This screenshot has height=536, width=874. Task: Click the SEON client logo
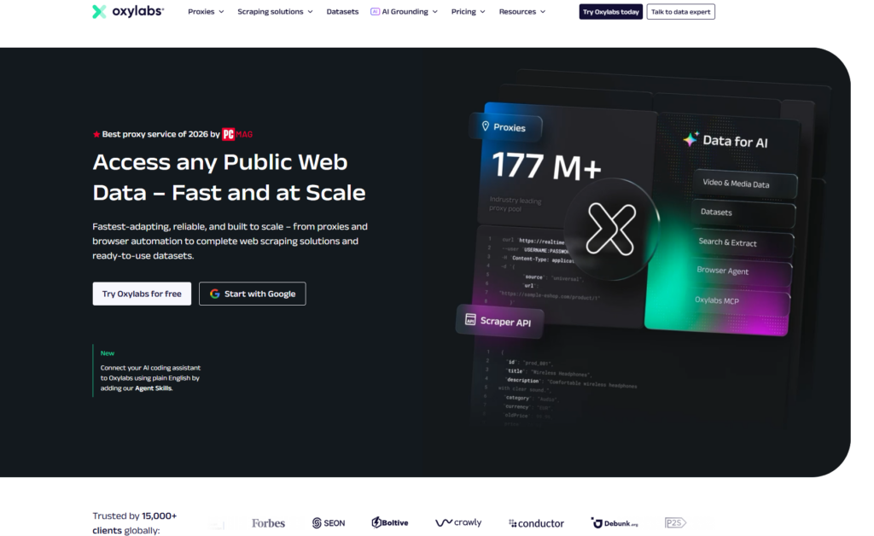(x=329, y=523)
